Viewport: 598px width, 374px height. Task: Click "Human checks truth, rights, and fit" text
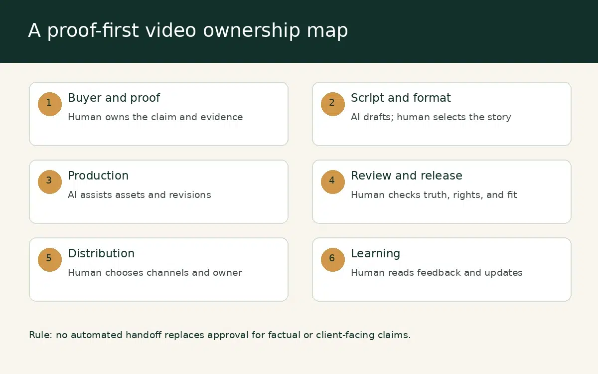coord(434,195)
